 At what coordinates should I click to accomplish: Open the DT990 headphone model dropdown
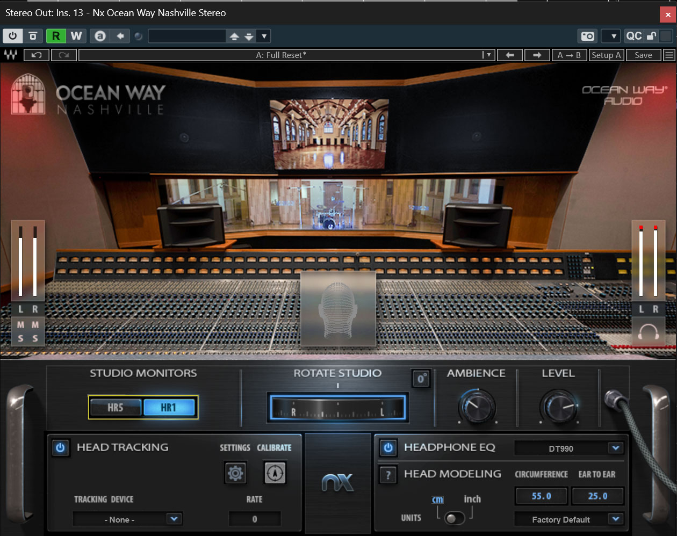pos(616,448)
